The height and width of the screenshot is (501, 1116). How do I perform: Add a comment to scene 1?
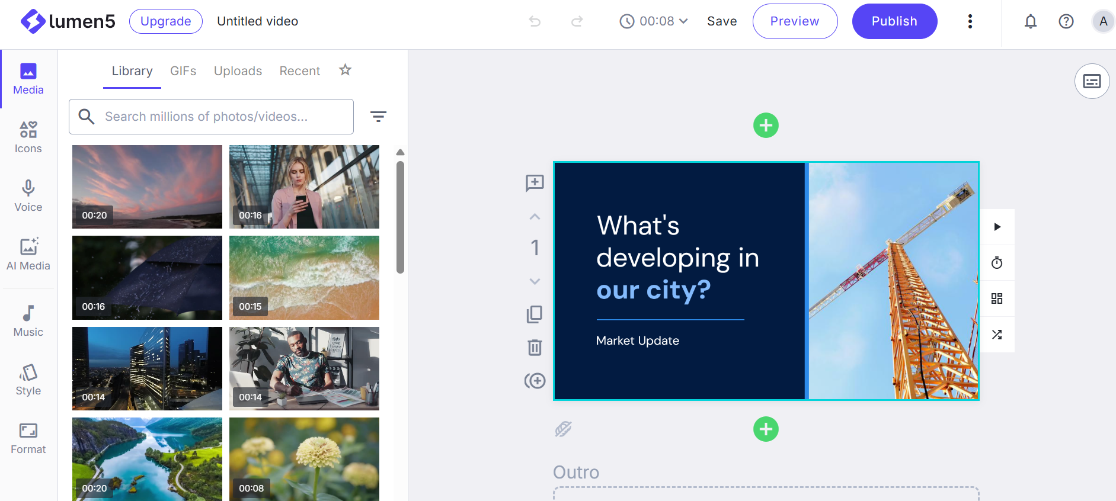(x=535, y=183)
